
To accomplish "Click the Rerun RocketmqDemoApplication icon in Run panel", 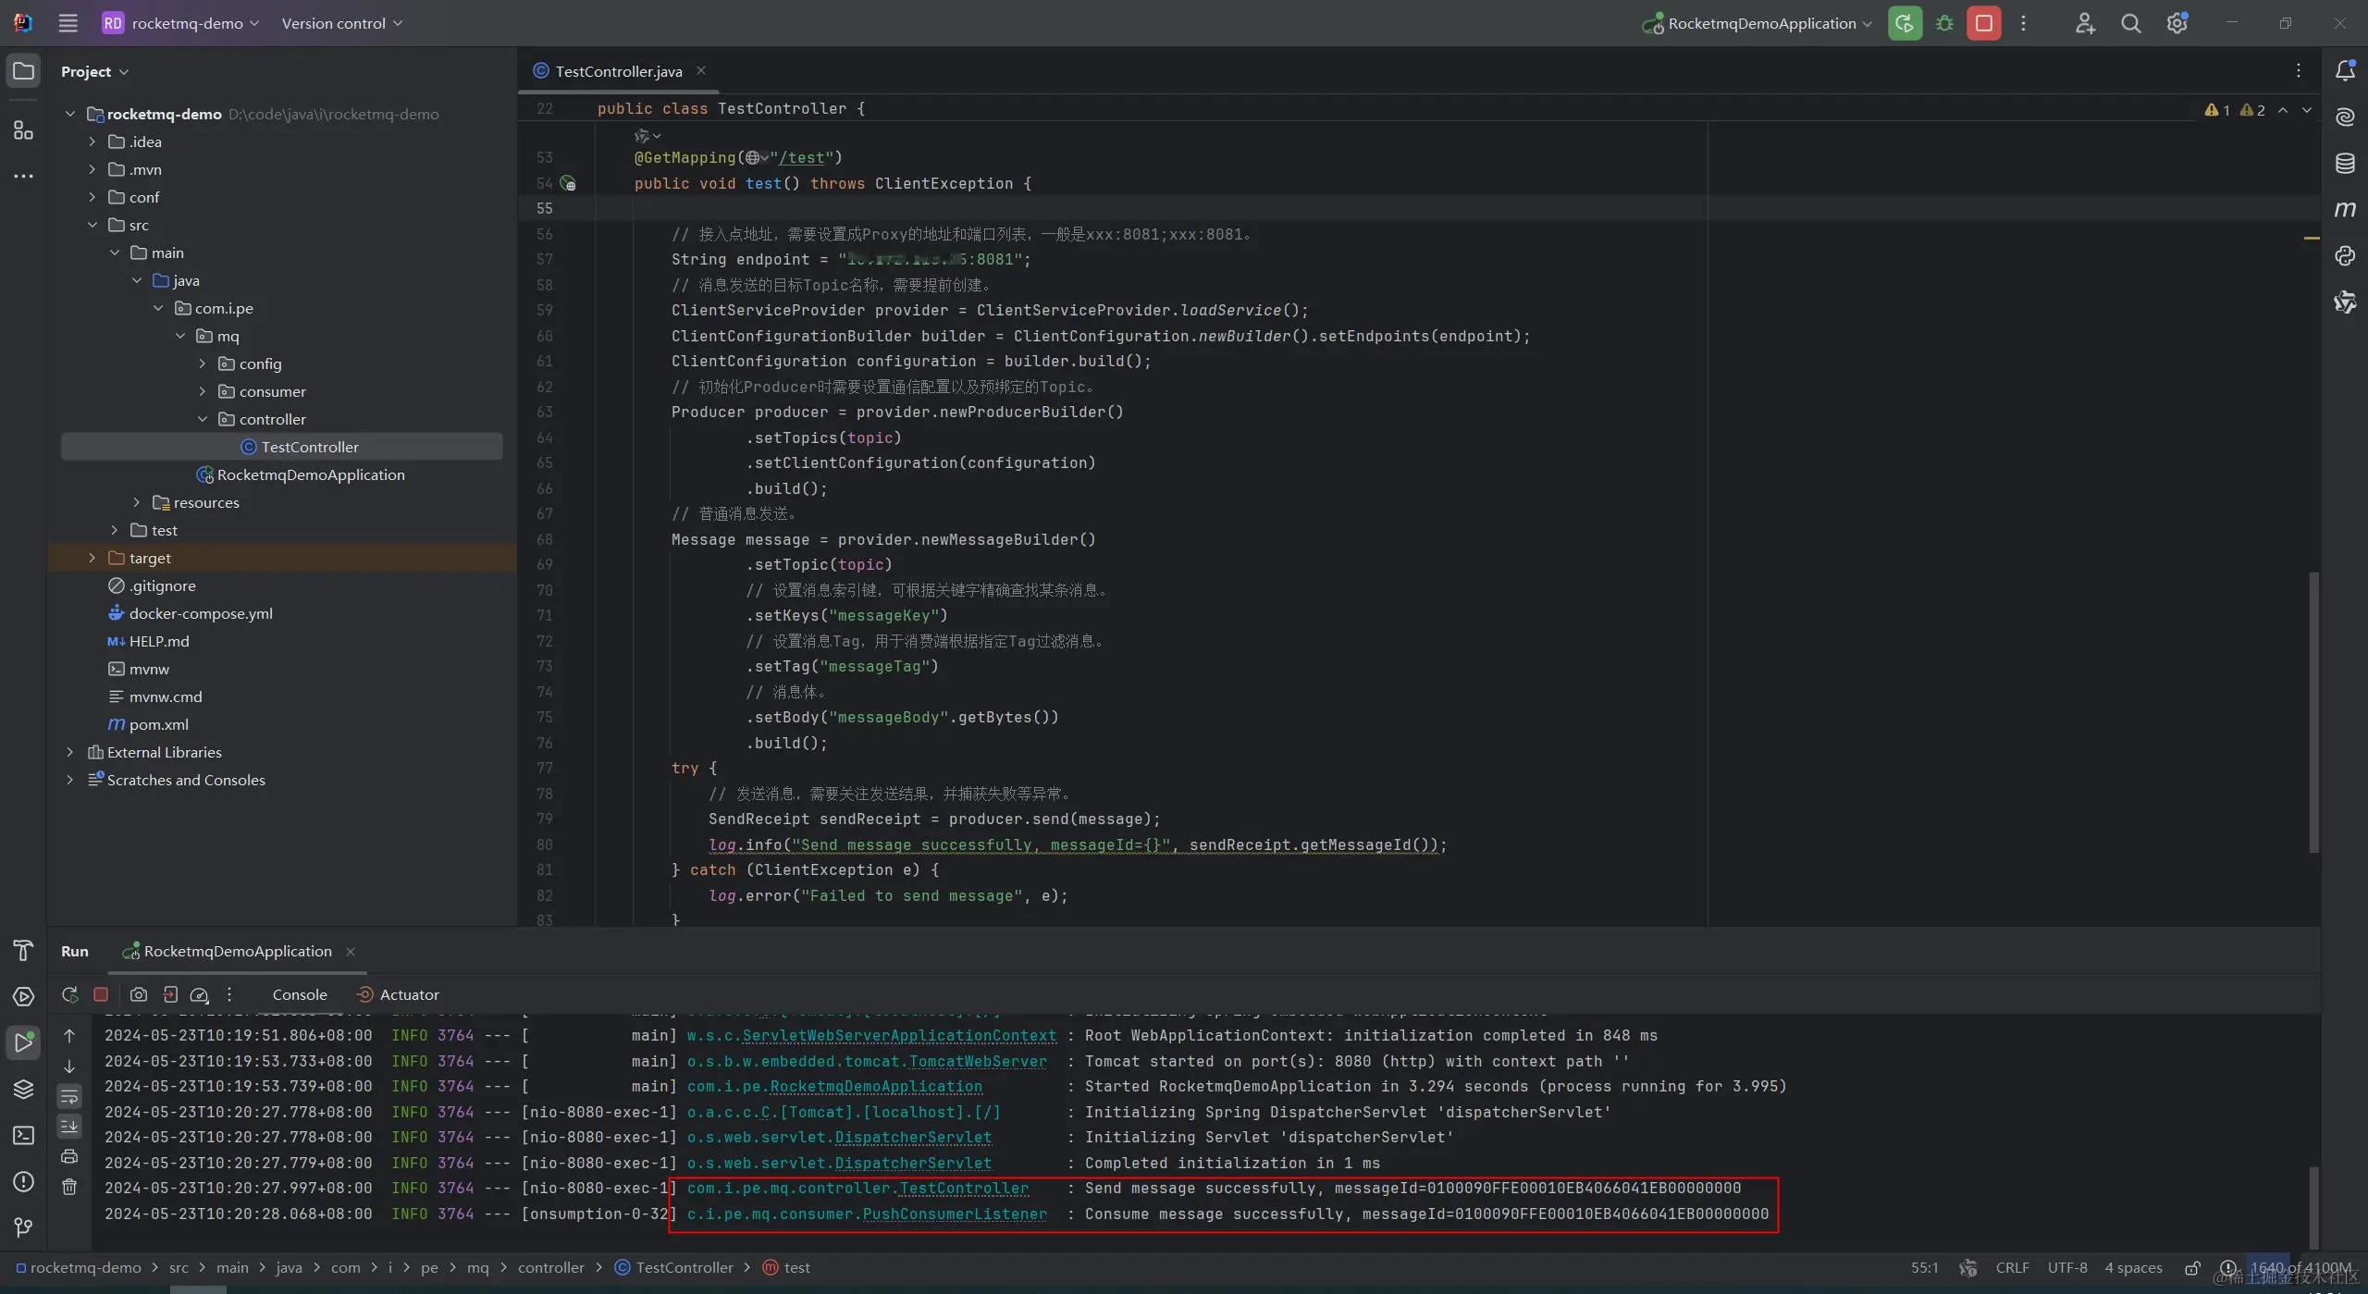I will (x=69, y=995).
